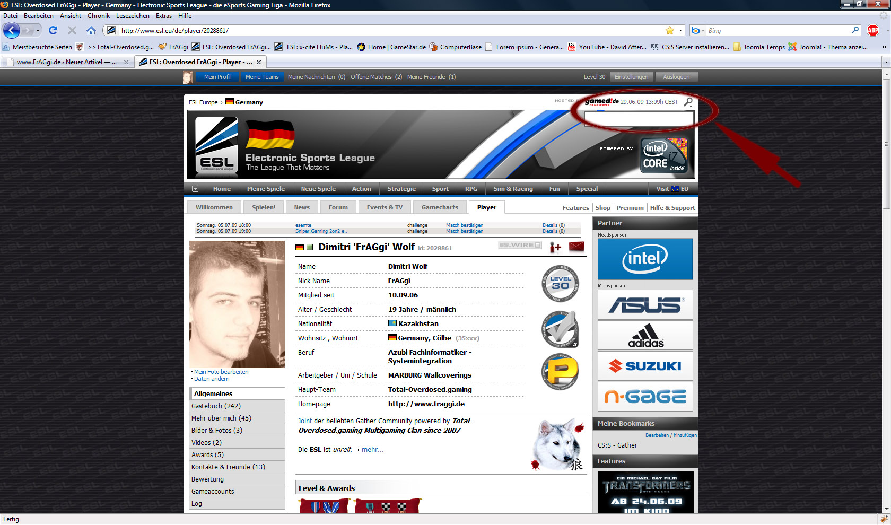Select the Sim & Racing category
This screenshot has height=525, width=891.
tap(513, 189)
